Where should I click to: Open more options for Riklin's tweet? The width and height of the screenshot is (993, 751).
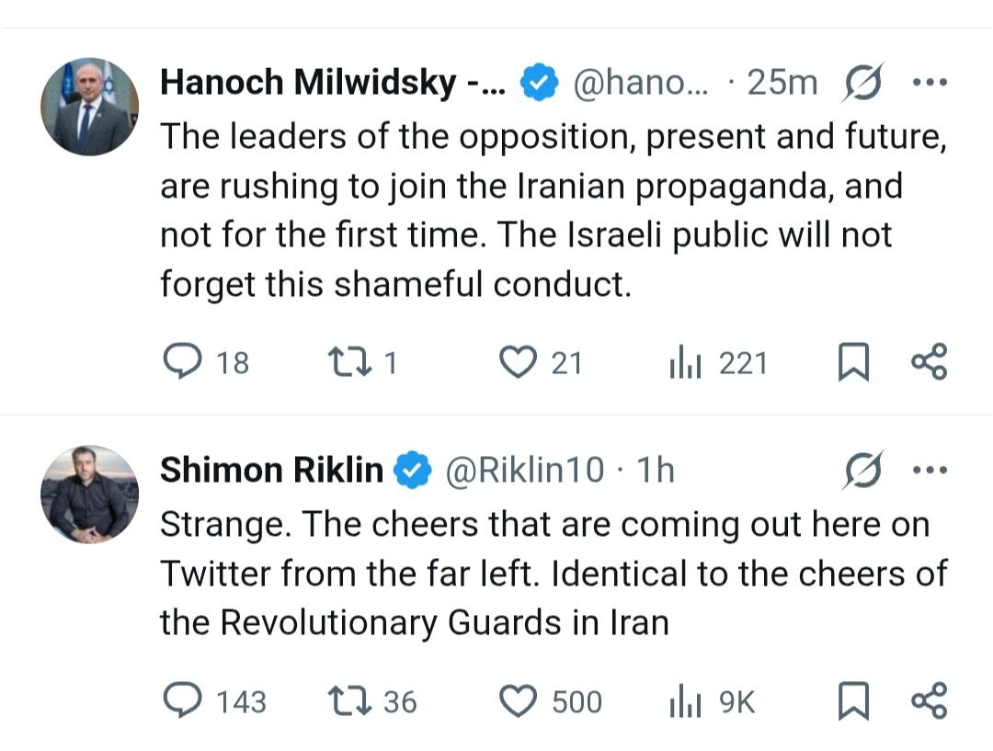(x=929, y=470)
